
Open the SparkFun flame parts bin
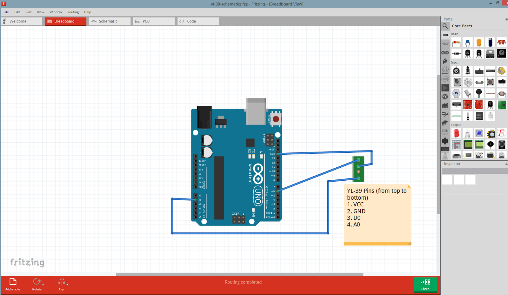[445, 61]
